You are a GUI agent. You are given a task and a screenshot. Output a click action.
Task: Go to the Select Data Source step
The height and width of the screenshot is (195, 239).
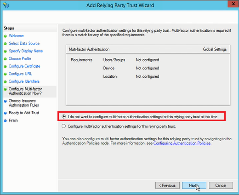(24, 43)
